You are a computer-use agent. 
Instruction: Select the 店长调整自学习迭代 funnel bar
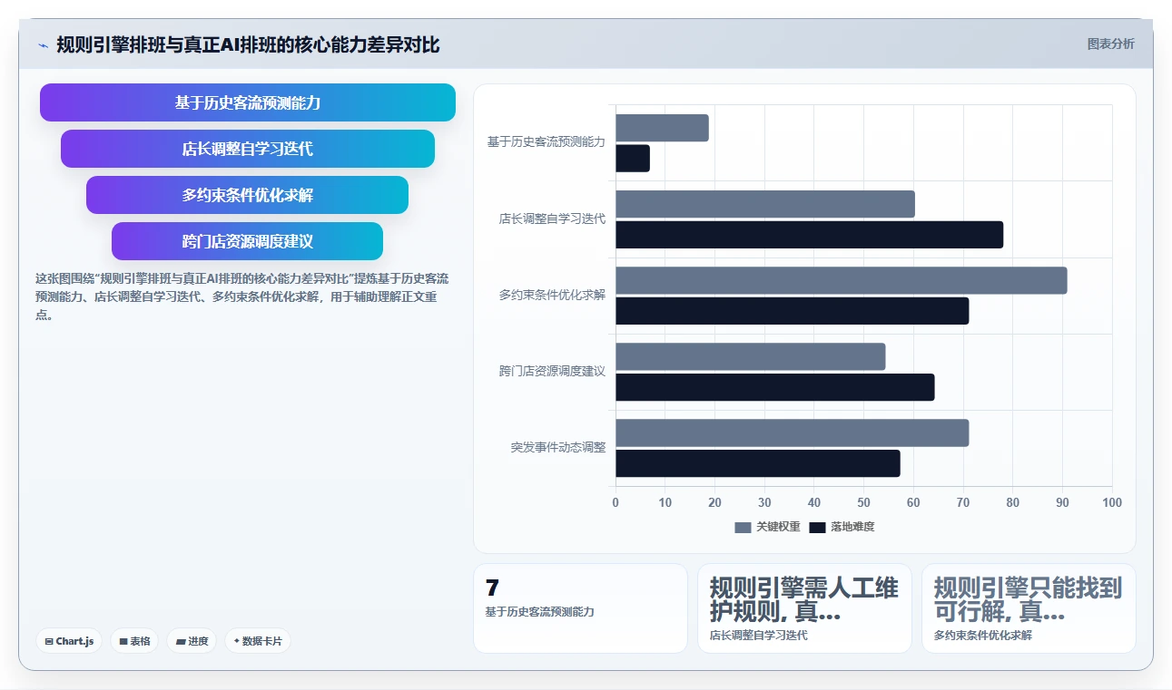click(x=248, y=149)
